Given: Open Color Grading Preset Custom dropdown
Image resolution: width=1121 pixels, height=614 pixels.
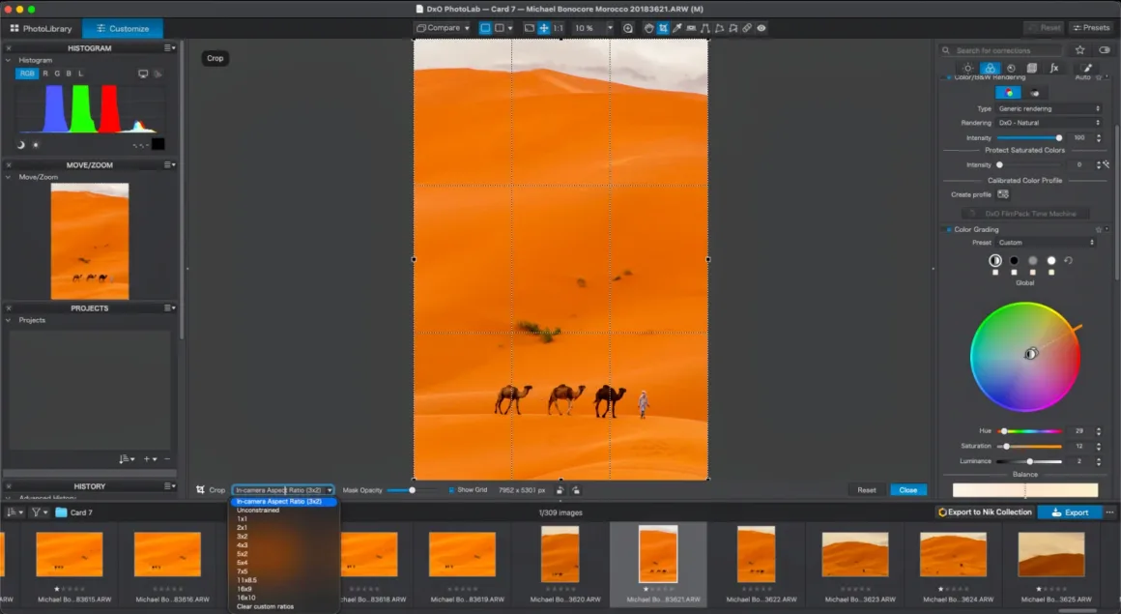Looking at the screenshot, I should pos(1046,243).
